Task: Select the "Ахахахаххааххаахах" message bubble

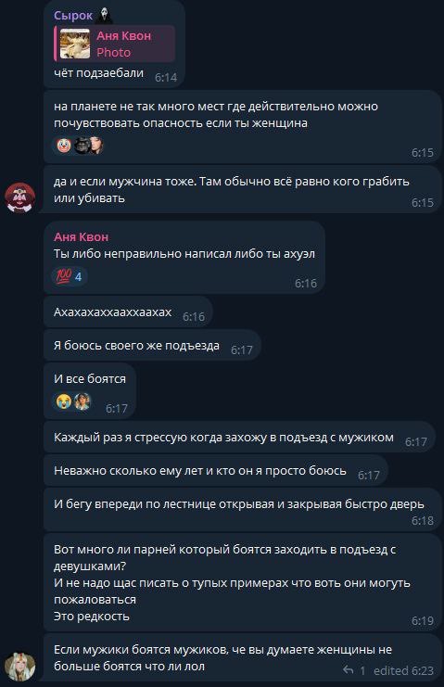Action: [x=128, y=312]
